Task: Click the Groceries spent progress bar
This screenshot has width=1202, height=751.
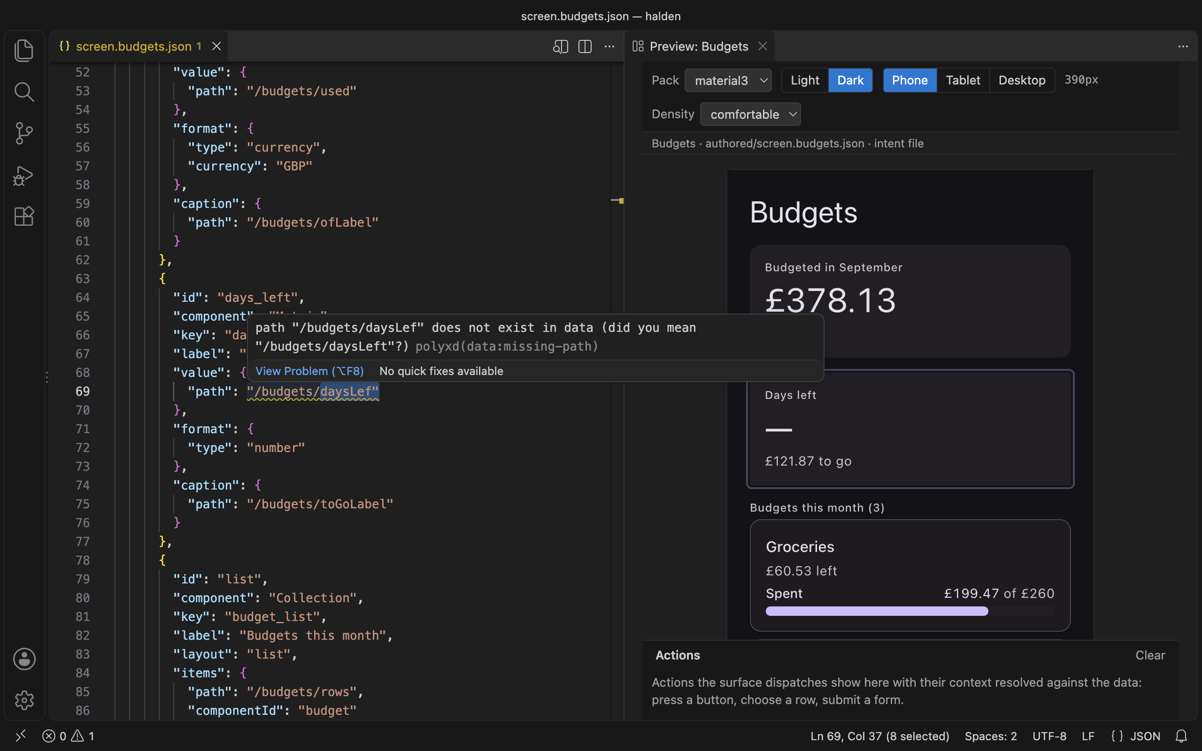Action: [x=910, y=611]
